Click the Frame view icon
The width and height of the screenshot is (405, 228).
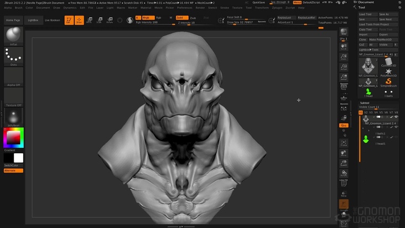[344, 143]
